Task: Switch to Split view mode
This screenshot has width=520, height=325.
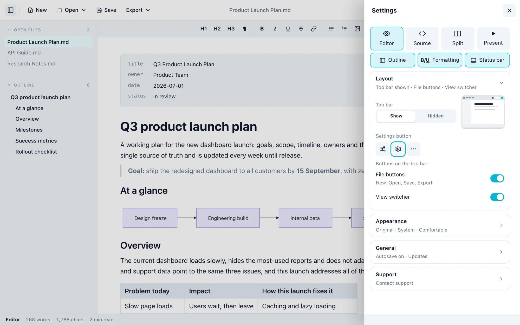Action: (458, 38)
